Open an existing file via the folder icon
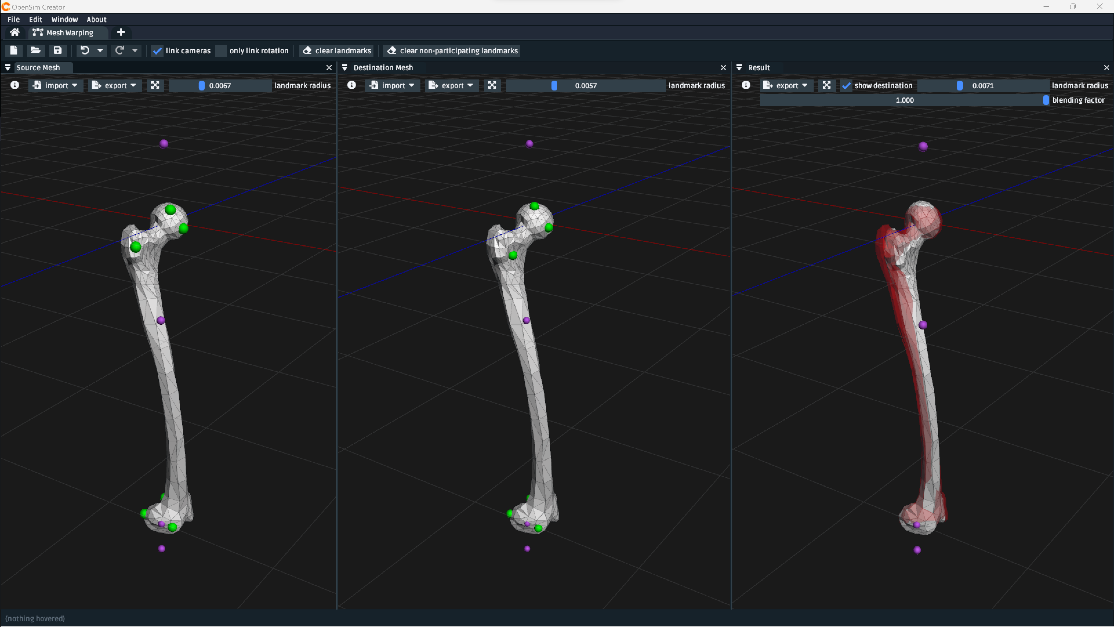Screen dimensions: 1114x627 [35, 50]
